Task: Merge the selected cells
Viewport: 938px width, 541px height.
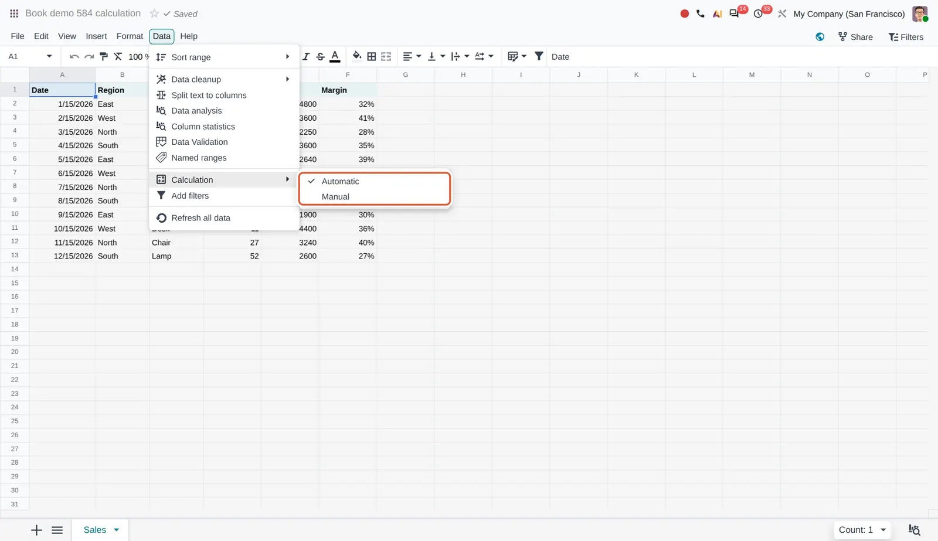Action: coord(386,56)
